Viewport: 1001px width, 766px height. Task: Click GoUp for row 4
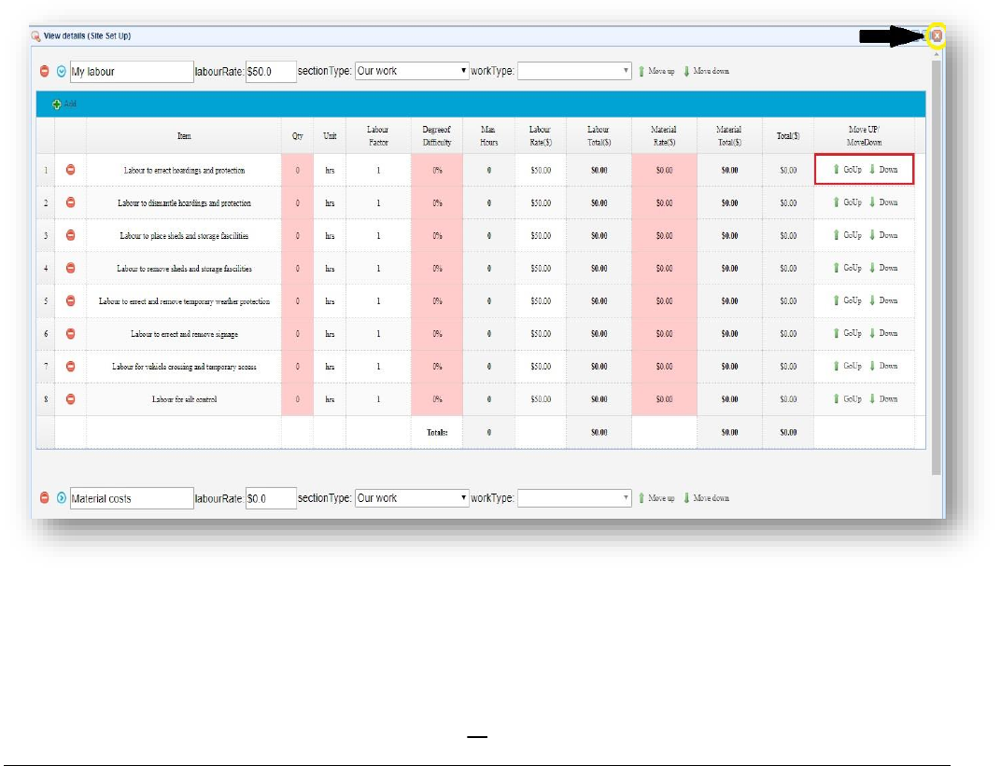tap(847, 268)
